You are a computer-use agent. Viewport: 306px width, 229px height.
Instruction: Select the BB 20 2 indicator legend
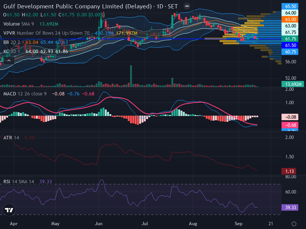coord(11,42)
